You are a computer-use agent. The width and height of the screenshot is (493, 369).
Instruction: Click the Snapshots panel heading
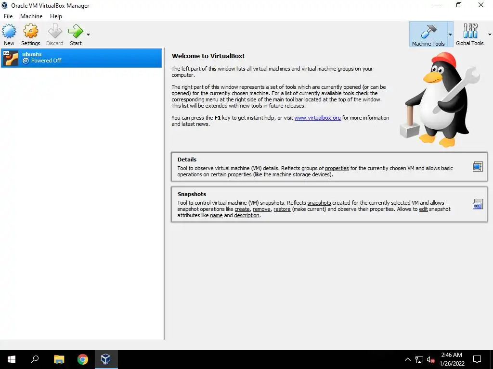(x=192, y=194)
